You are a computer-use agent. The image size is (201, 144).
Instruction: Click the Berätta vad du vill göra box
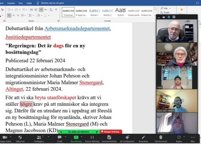click(50, 3)
